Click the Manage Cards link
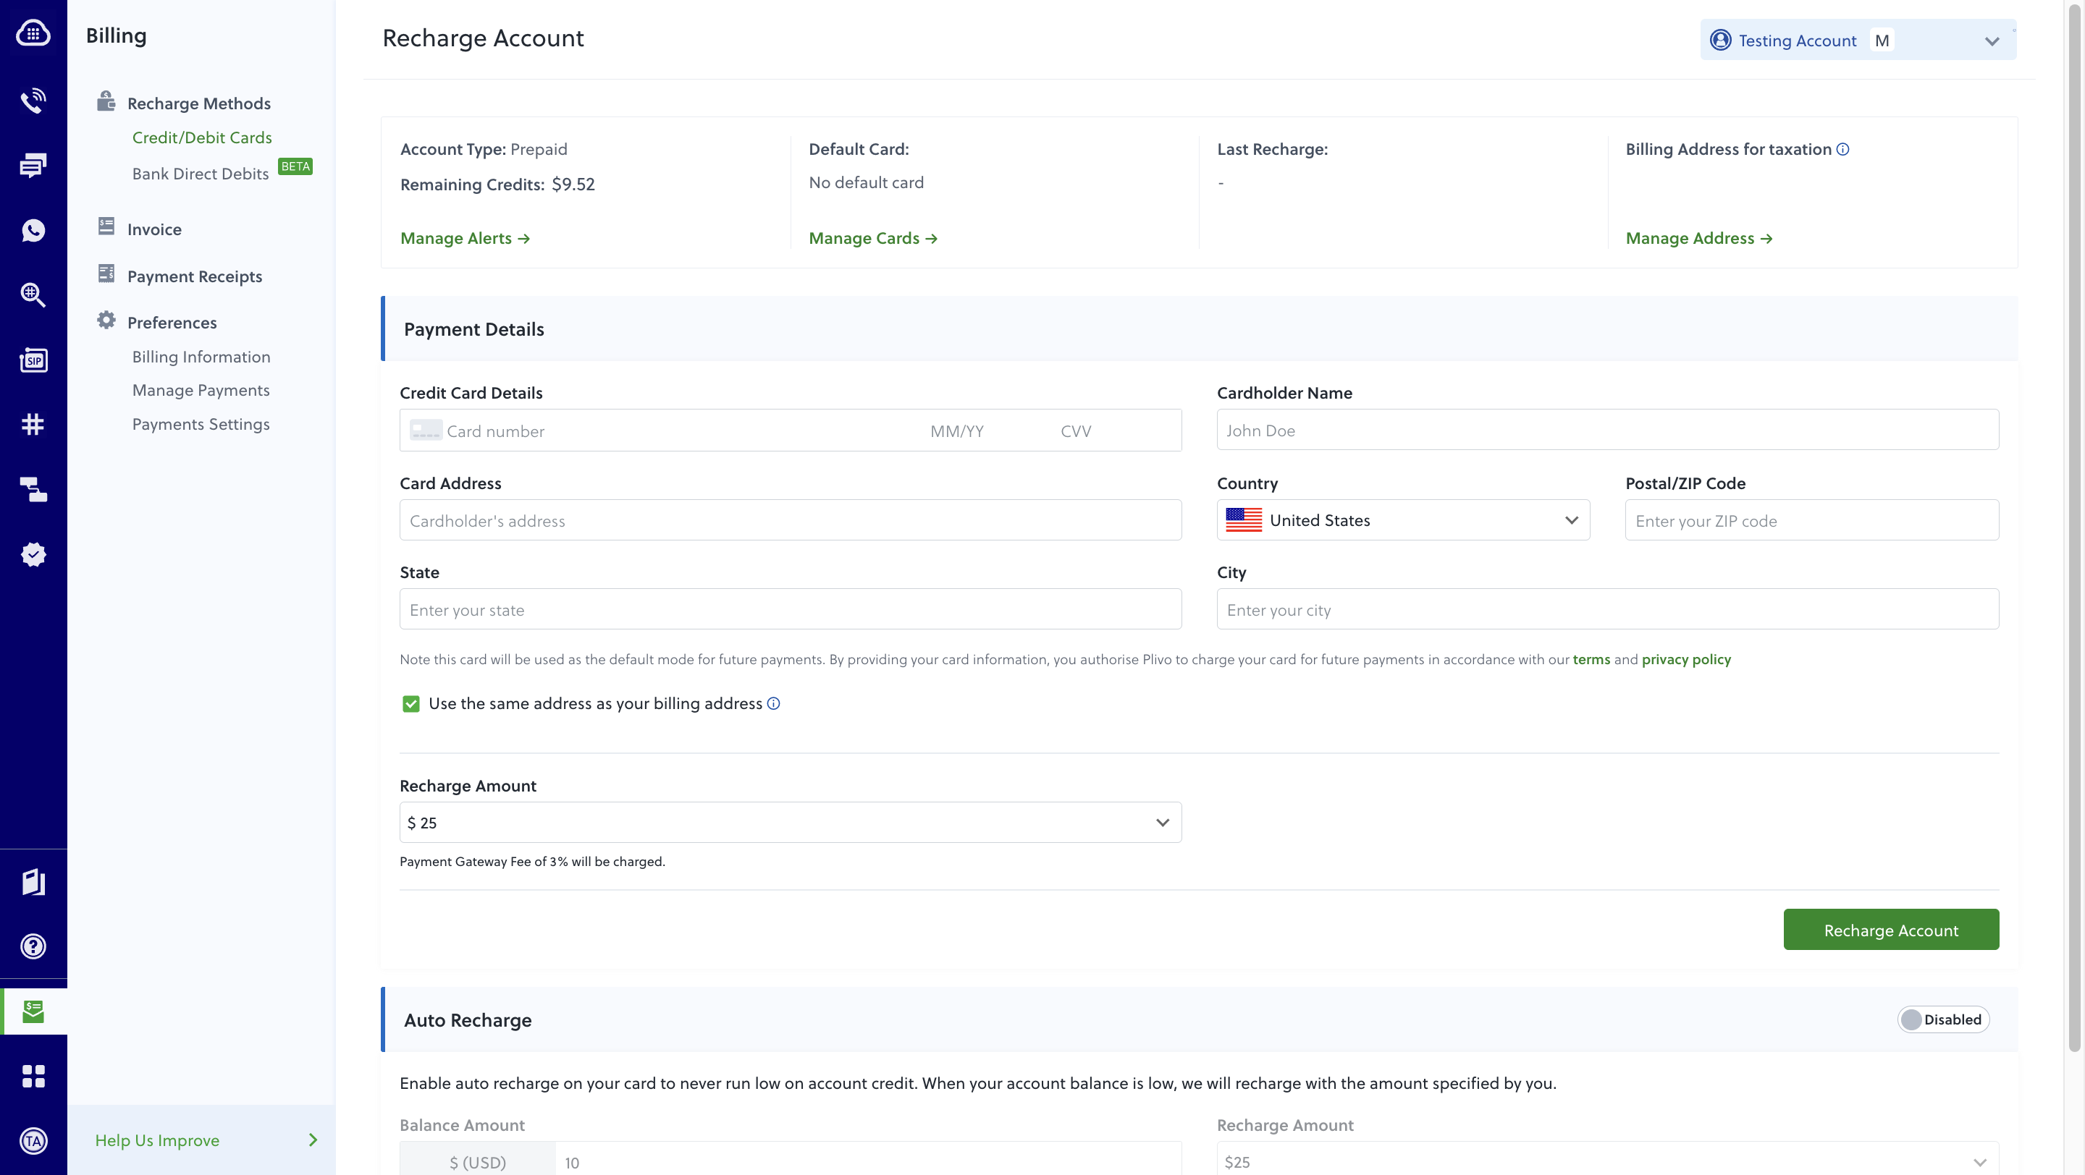Image resolution: width=2085 pixels, height=1175 pixels. tap(872, 239)
